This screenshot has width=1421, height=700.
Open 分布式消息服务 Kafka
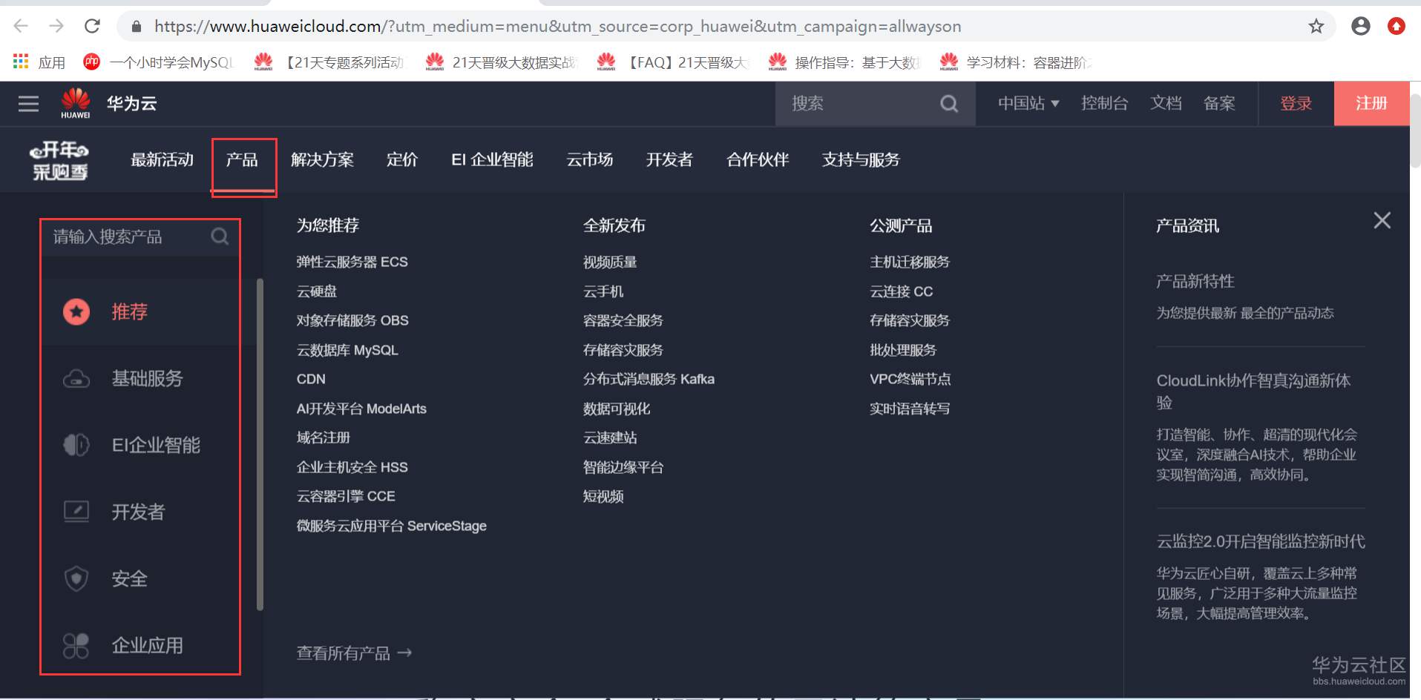click(649, 379)
